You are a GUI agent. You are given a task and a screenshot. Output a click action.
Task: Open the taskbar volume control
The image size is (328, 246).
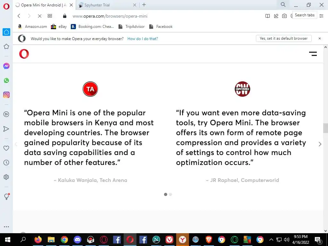(x=287, y=240)
